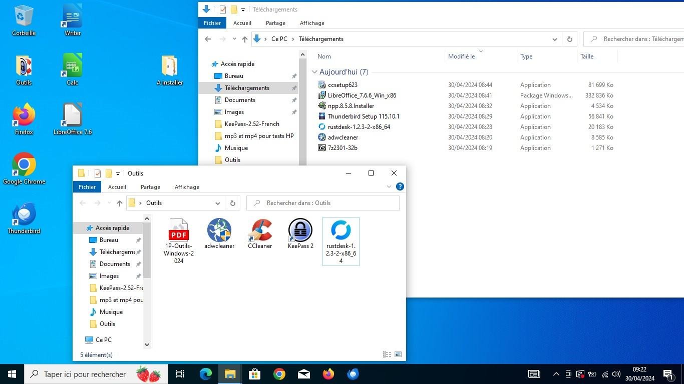Viewport: 684px width, 384px height.
Task: Open Affichage tab in Téléchargements window
Action: 312,23
